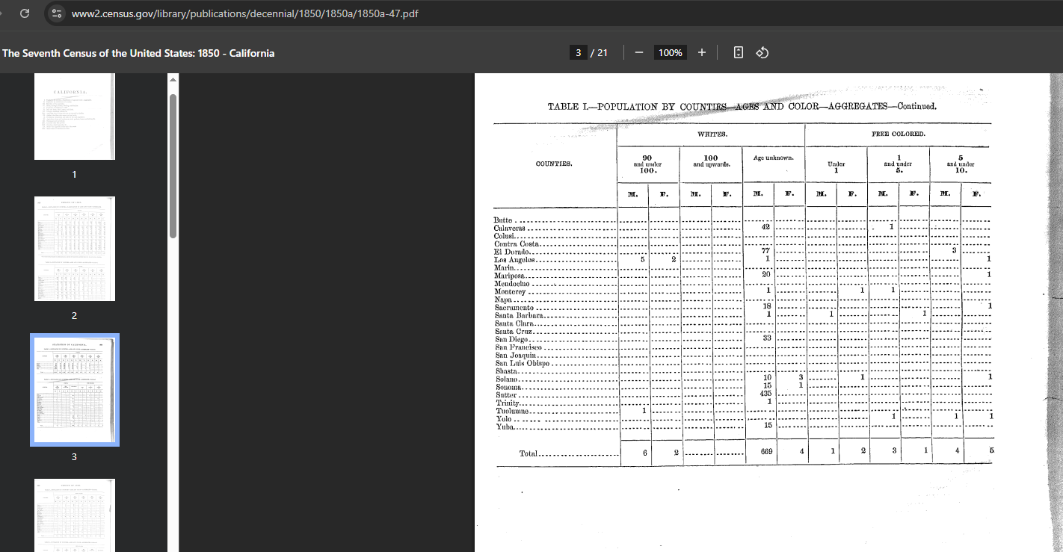Click the 'FREE COLORED.' column group header

(898, 134)
